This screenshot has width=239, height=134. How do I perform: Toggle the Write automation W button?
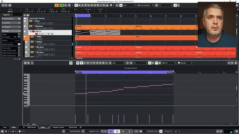pyautogui.click(x=66, y=5)
